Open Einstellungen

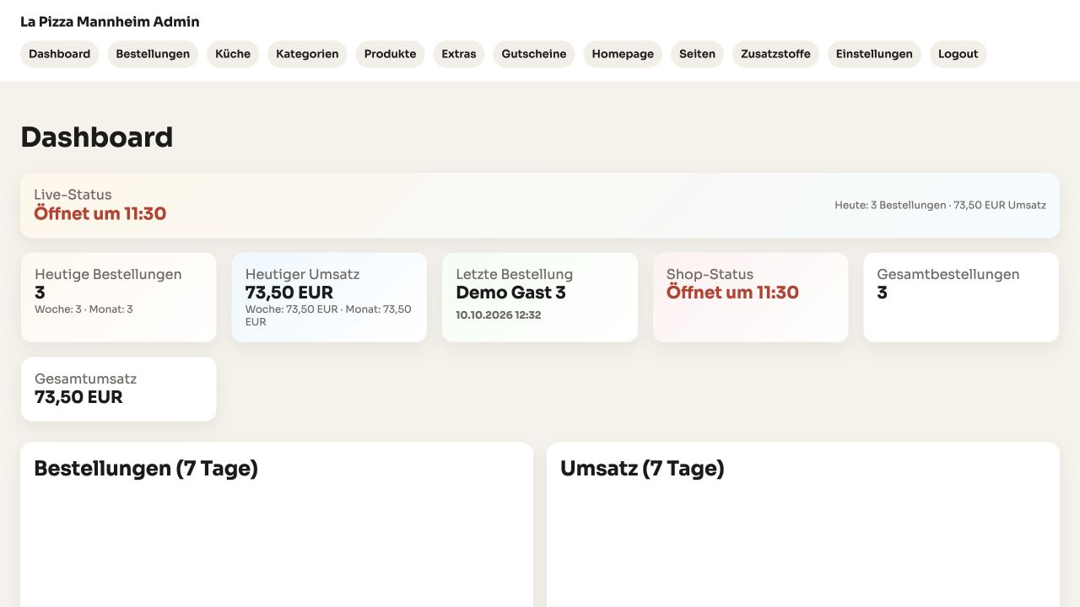(874, 54)
